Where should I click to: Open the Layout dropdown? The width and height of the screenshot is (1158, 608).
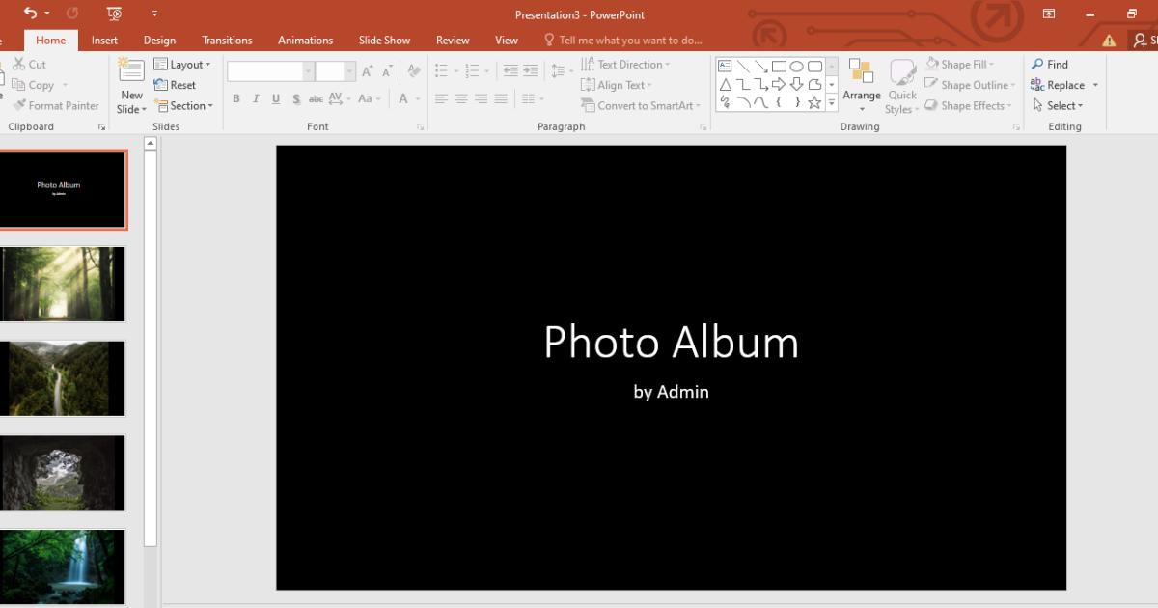183,64
